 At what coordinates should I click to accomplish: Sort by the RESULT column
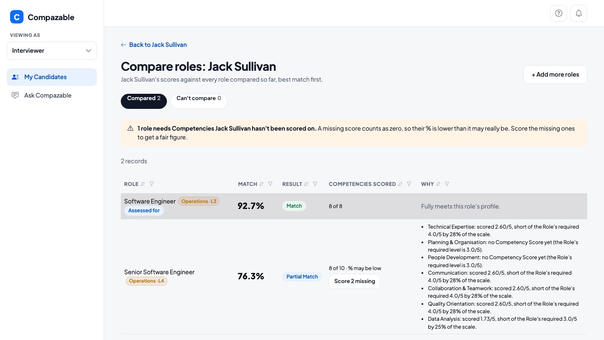tap(306, 184)
